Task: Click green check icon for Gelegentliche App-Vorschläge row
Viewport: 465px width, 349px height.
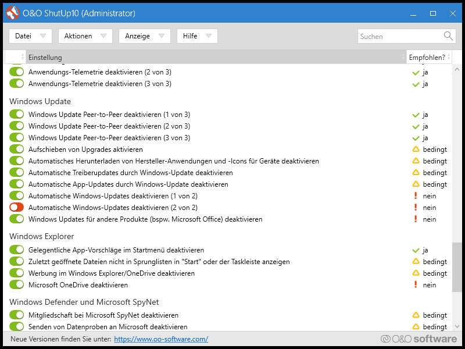Action: click(416, 251)
